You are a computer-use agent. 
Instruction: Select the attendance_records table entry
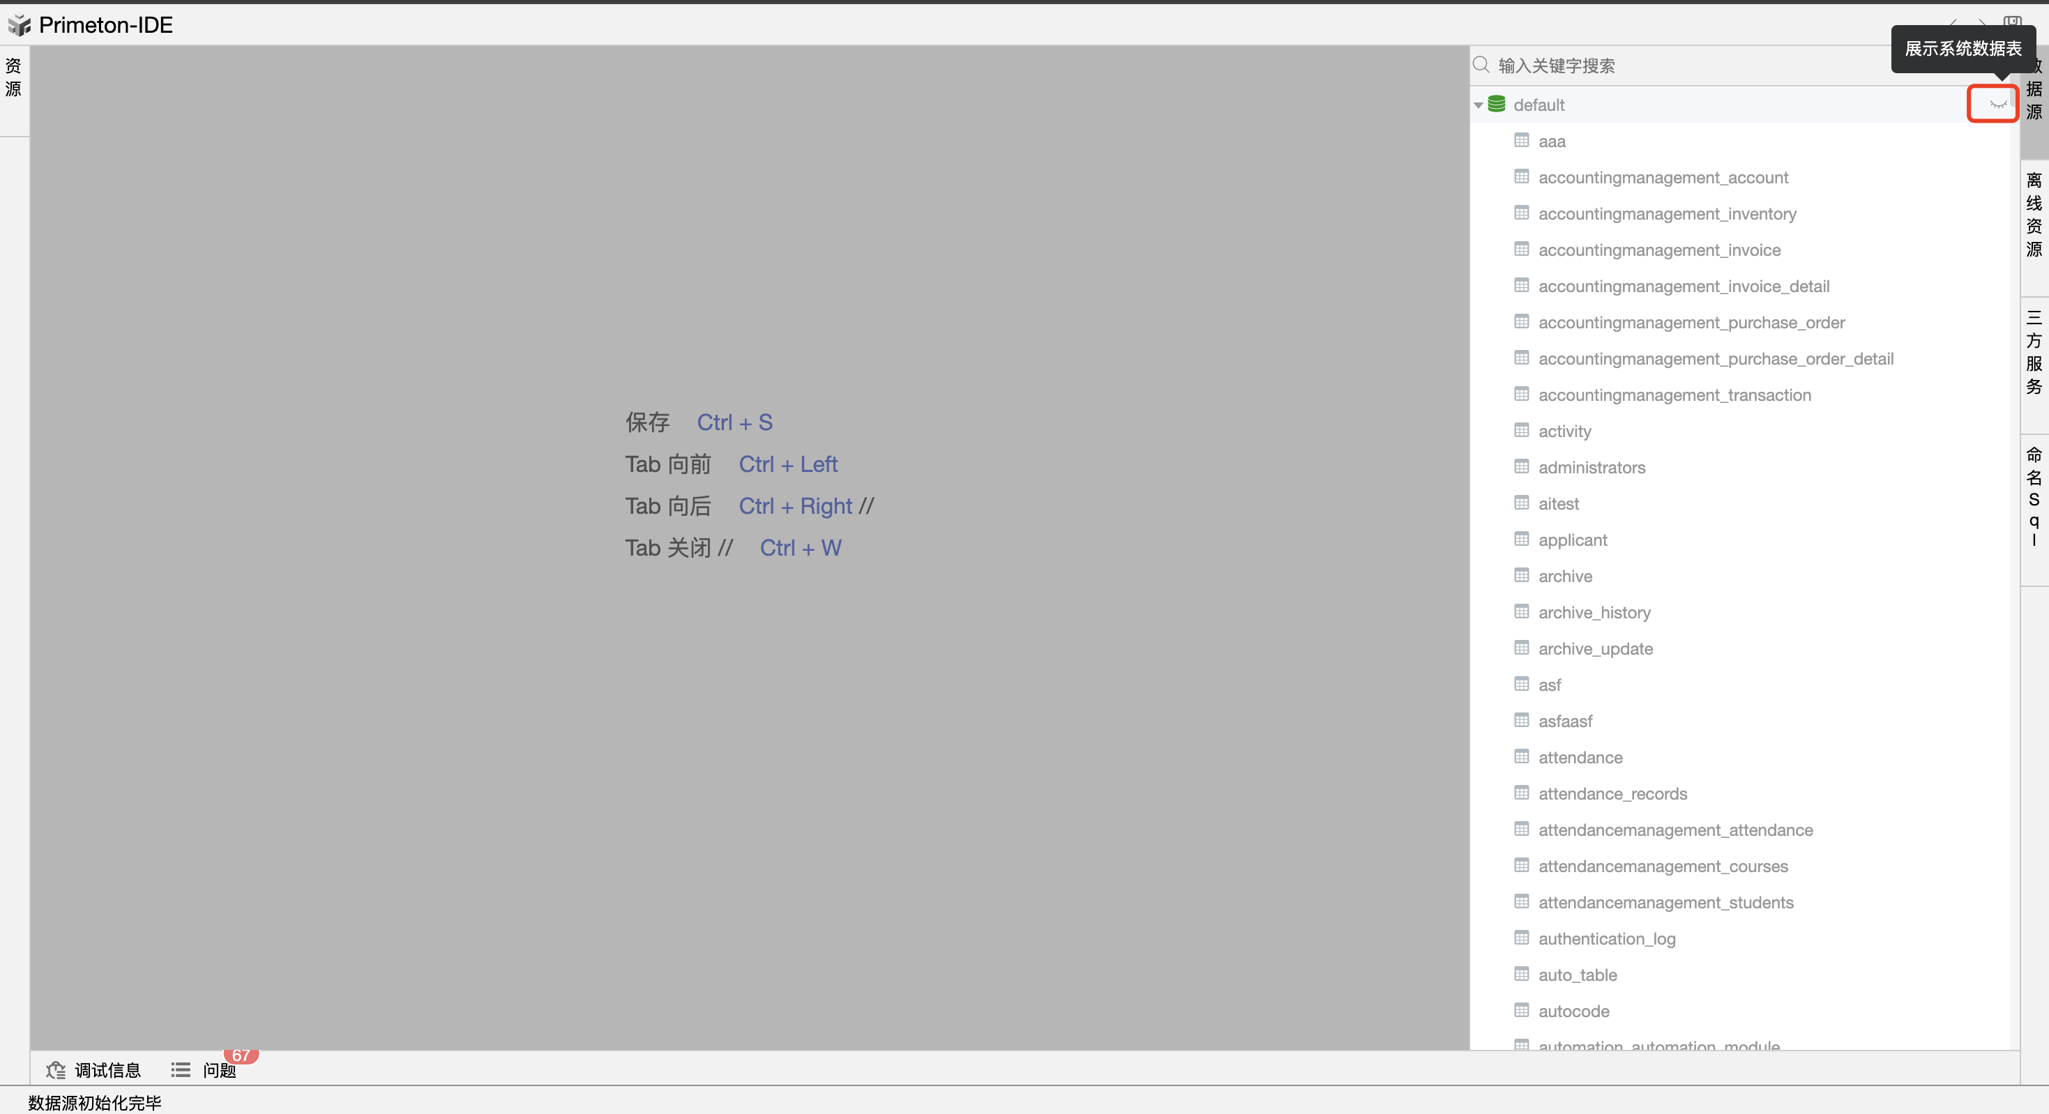tap(1612, 793)
